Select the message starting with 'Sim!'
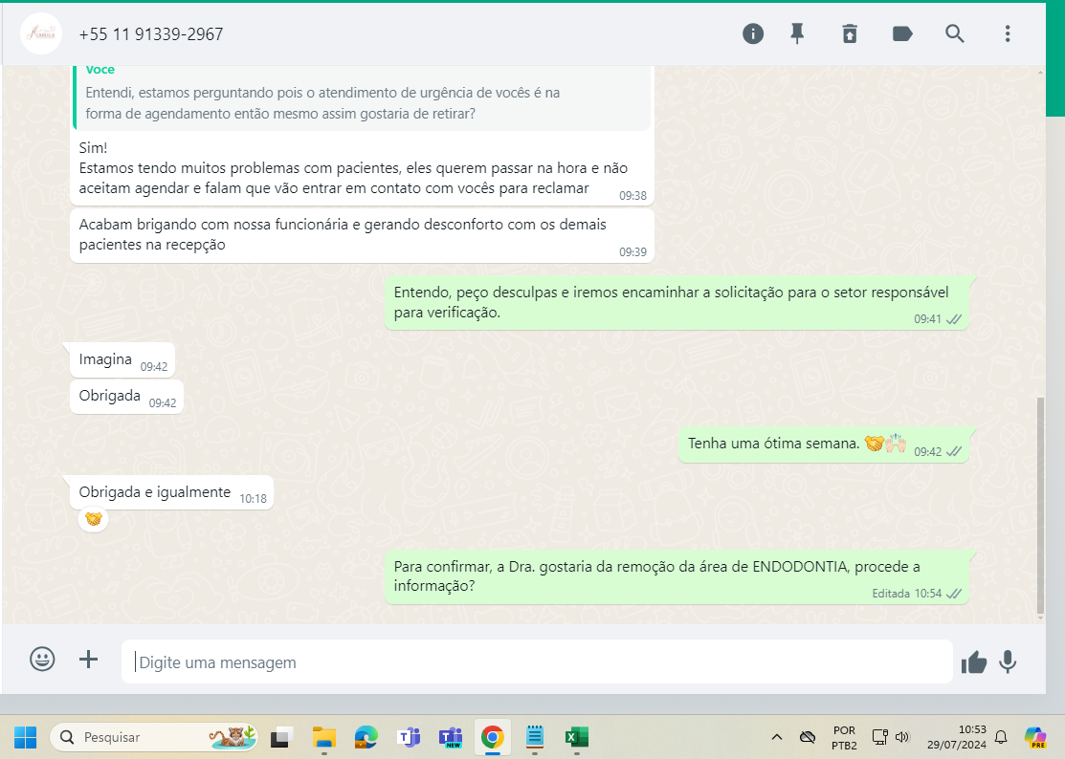This screenshot has height=759, width=1065. point(362,168)
